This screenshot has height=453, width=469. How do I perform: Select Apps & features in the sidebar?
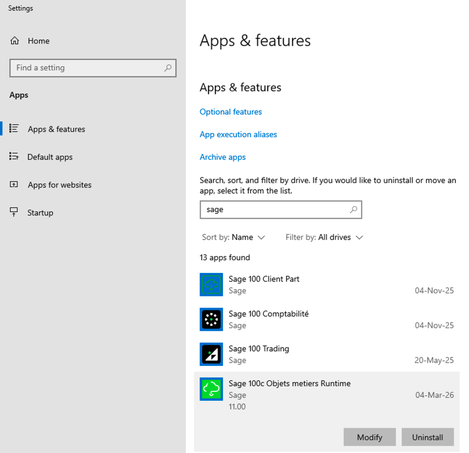click(x=56, y=129)
